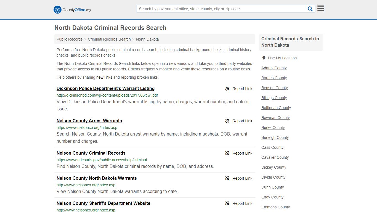This screenshot has height=212, width=377.
Task: Click broken-link icon for Nelson County Sheriff's Department Website
Action: tap(227, 203)
